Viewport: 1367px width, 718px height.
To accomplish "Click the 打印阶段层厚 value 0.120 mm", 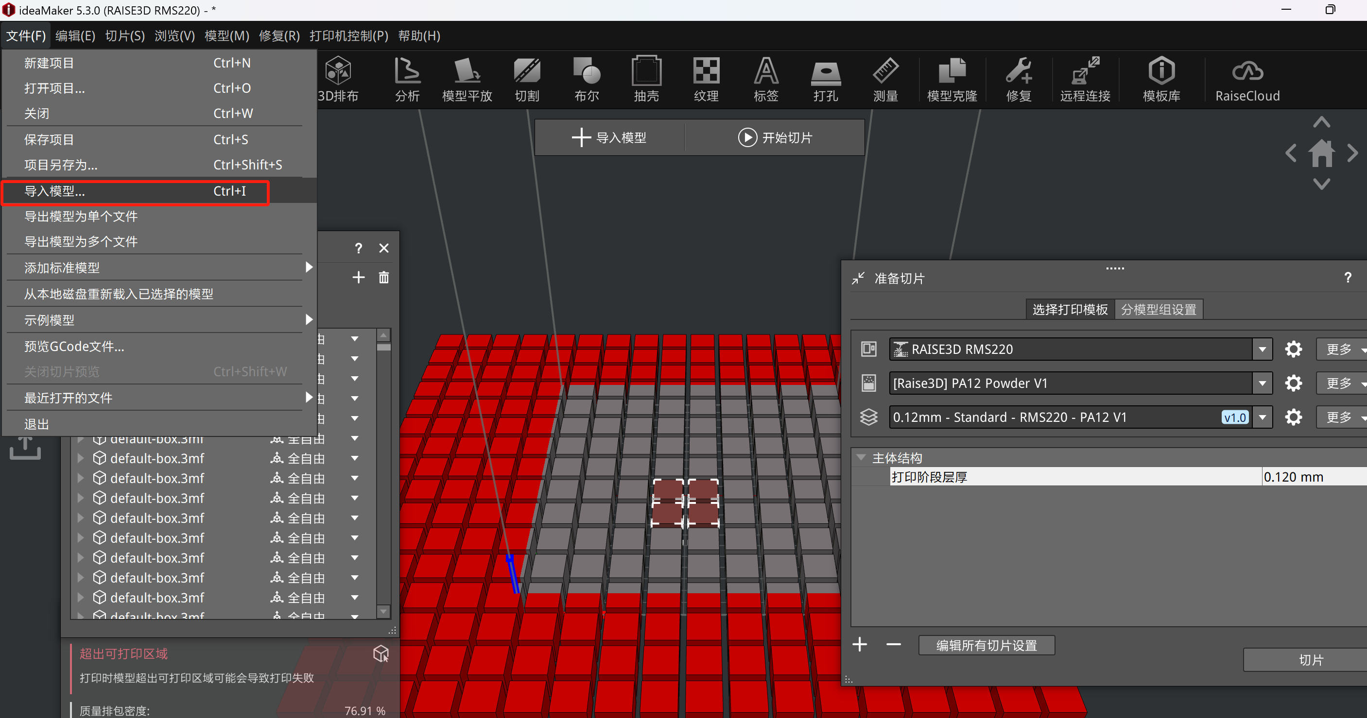I will point(1314,476).
